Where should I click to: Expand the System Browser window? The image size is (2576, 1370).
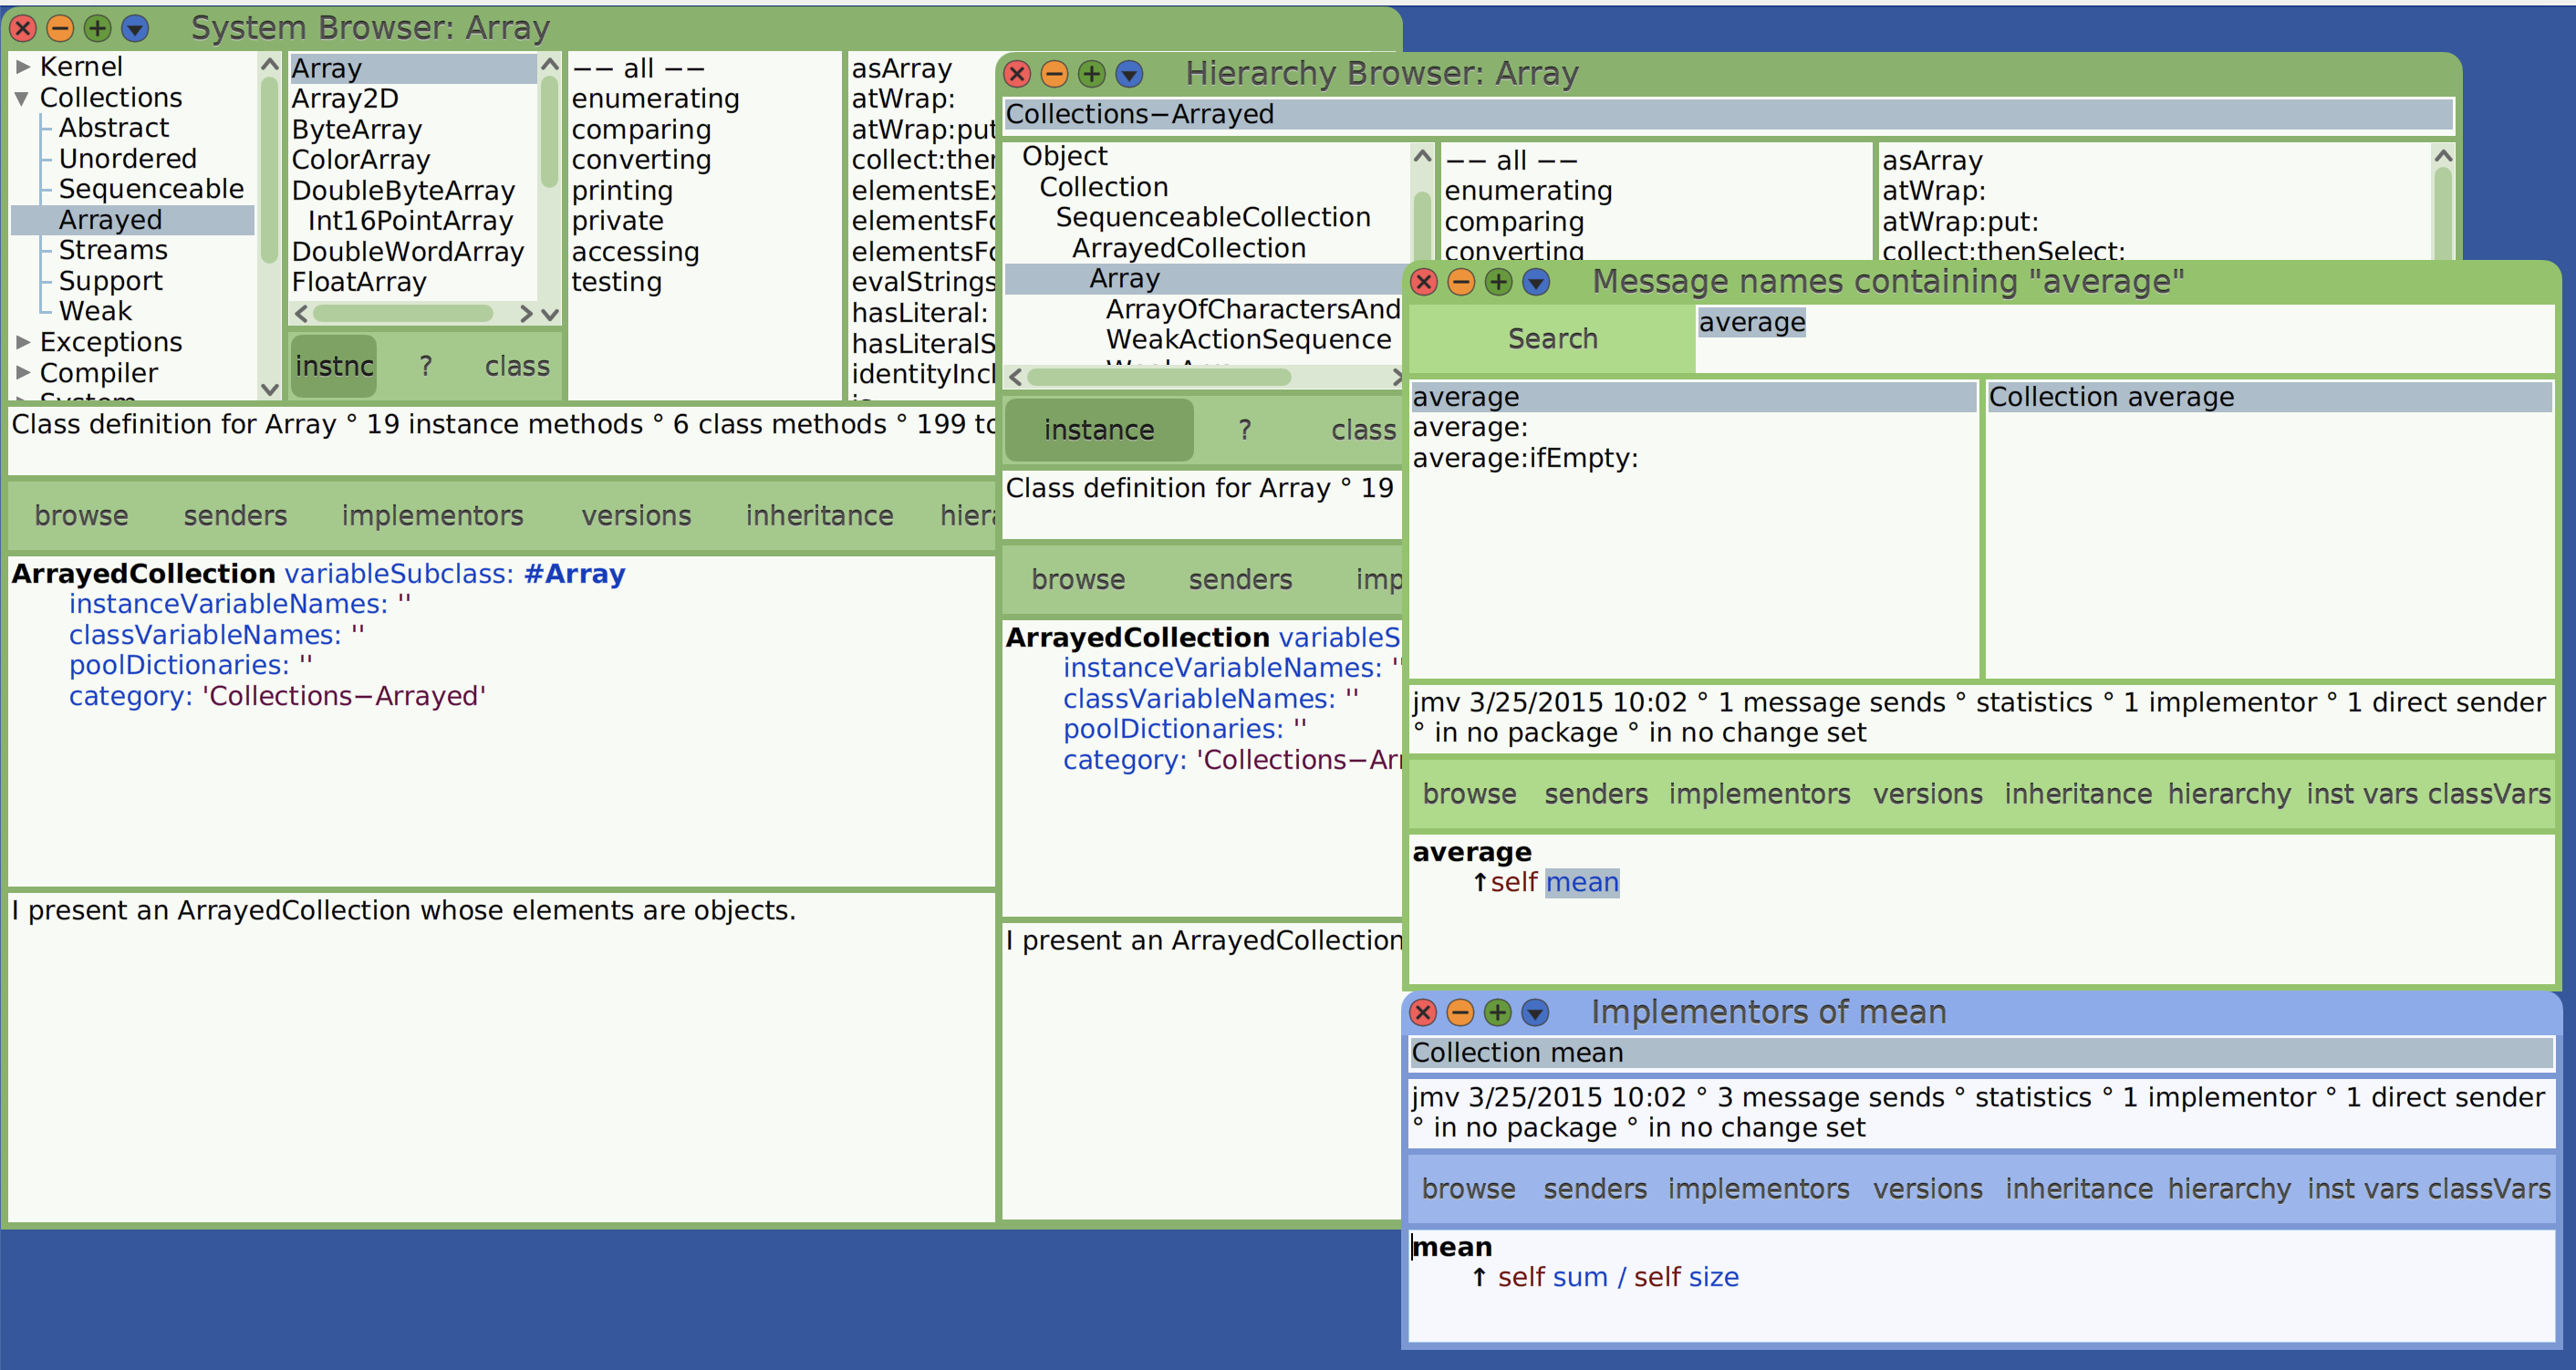click(x=97, y=28)
